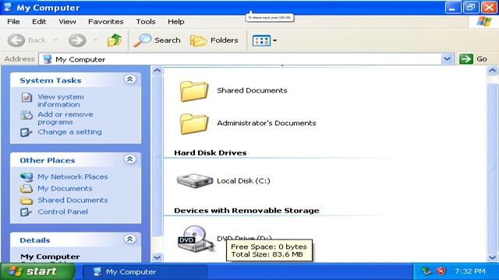499x280 pixels.
Task: Open the Edit menu
Action: click(x=39, y=22)
